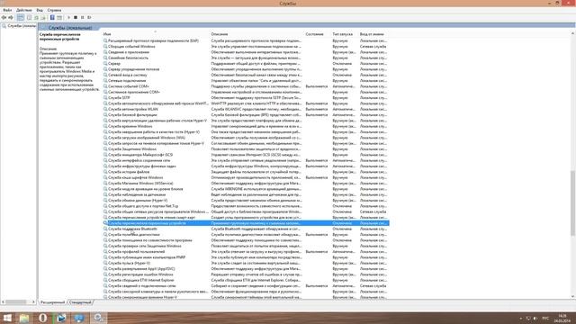Open Opera browser from the taskbar

[42, 318]
